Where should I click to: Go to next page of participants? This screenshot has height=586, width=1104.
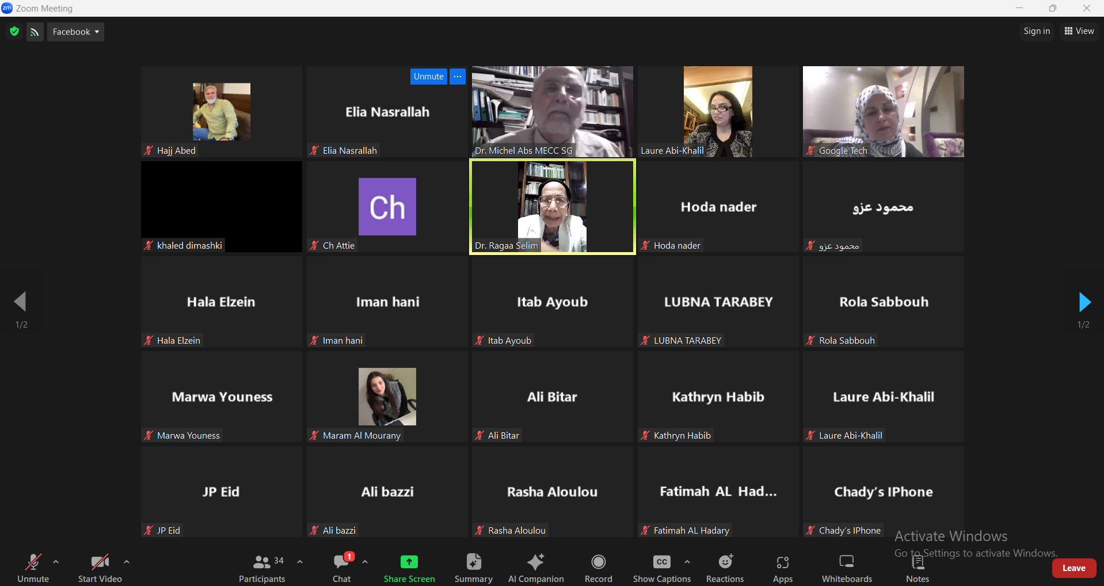point(1084,302)
